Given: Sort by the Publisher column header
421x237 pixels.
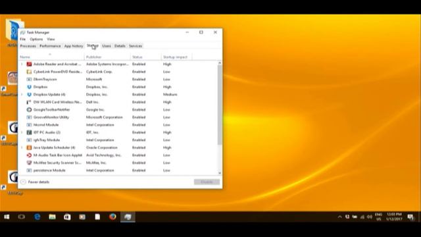Looking at the screenshot, I should tap(107, 57).
